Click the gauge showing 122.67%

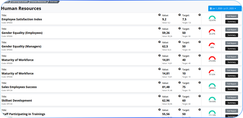[x=212, y=18]
